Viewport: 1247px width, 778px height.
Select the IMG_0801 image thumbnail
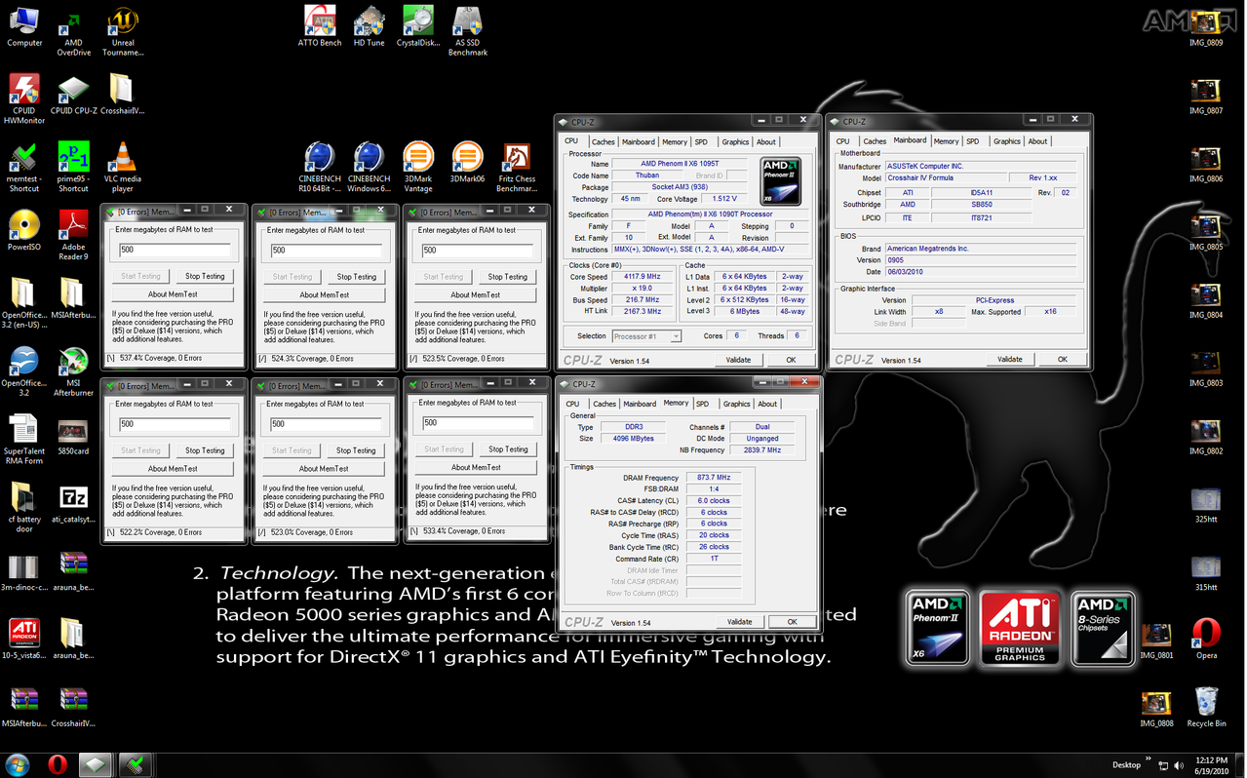pyautogui.click(x=1156, y=639)
